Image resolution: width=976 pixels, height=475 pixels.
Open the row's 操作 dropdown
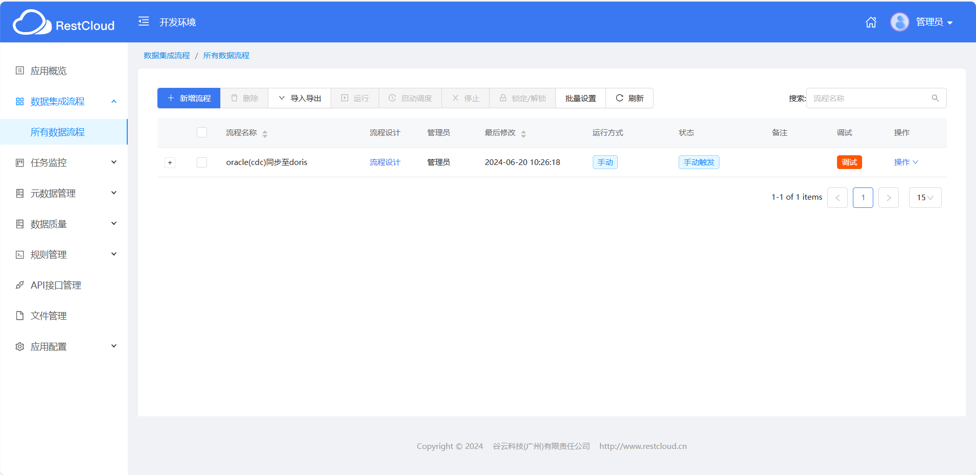[906, 162]
